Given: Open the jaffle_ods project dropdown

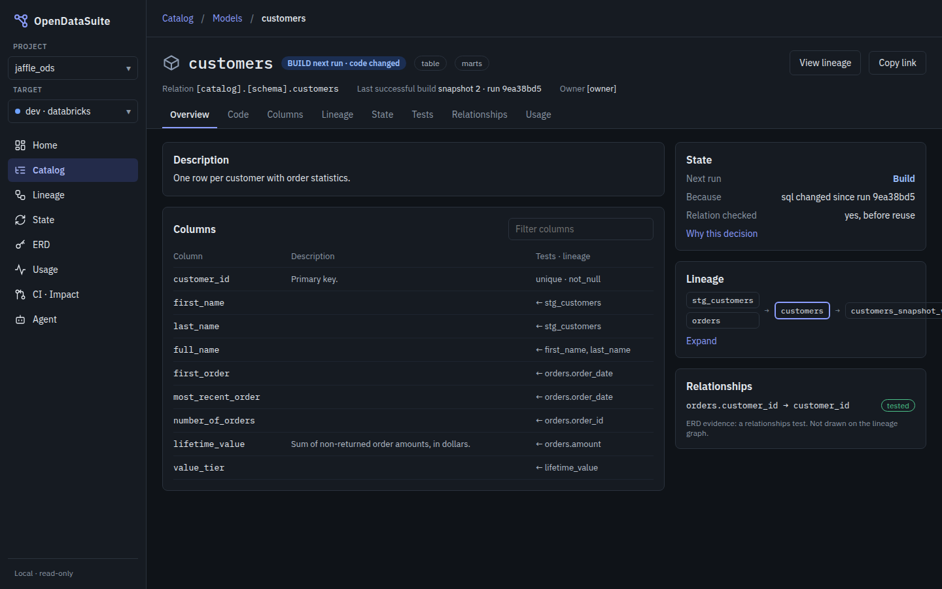Looking at the screenshot, I should coord(73,68).
